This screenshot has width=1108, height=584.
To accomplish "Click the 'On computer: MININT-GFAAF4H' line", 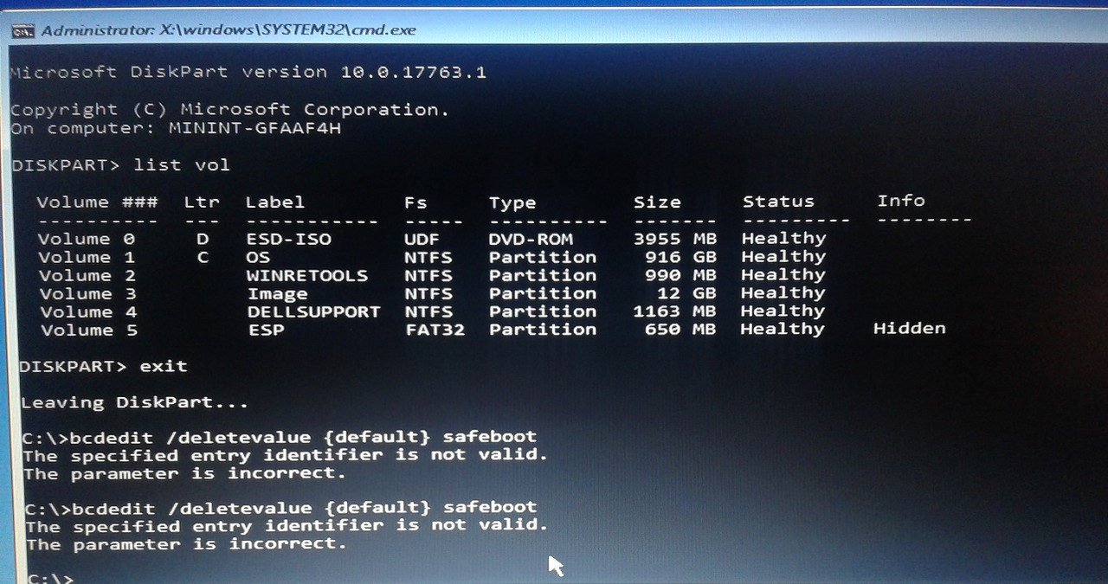I will pos(177,128).
